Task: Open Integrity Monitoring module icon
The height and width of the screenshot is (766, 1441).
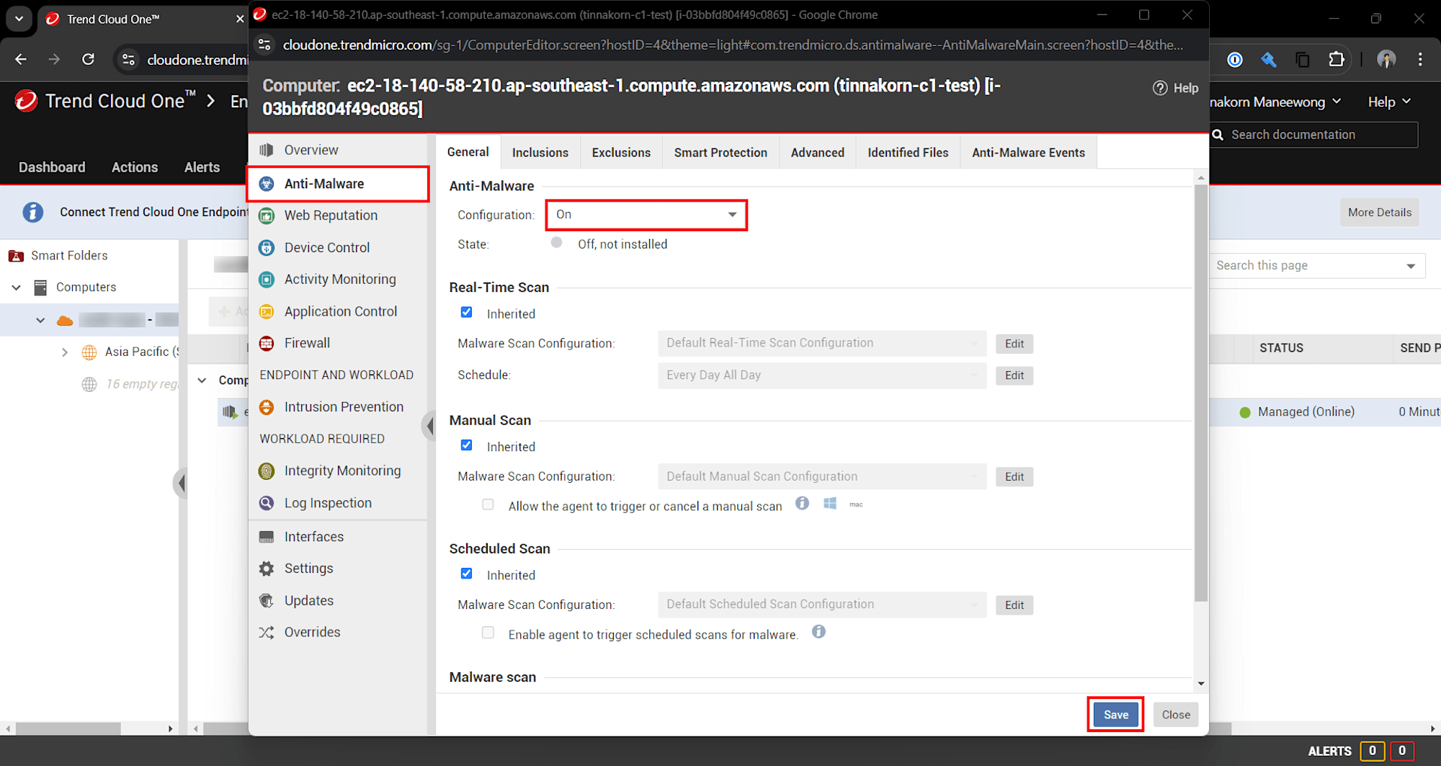Action: click(x=267, y=471)
